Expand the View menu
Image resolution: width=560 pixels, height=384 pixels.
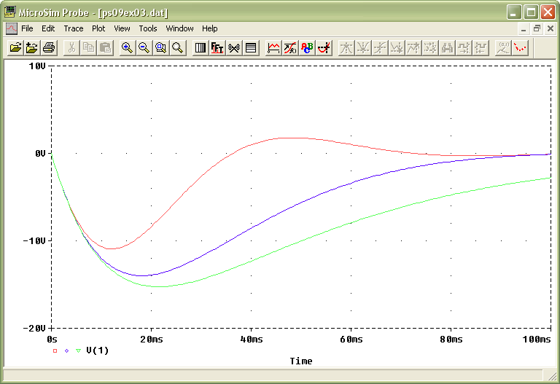click(x=122, y=28)
